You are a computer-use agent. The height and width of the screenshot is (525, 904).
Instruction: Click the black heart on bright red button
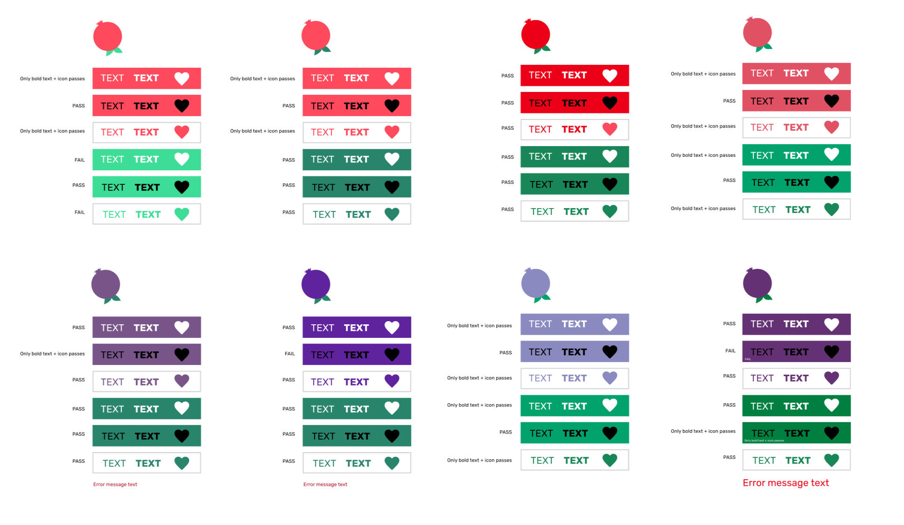610,103
